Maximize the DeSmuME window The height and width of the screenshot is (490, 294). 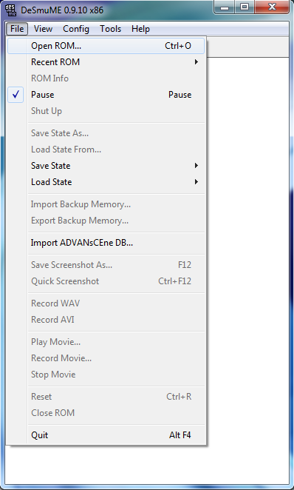click(x=245, y=7)
